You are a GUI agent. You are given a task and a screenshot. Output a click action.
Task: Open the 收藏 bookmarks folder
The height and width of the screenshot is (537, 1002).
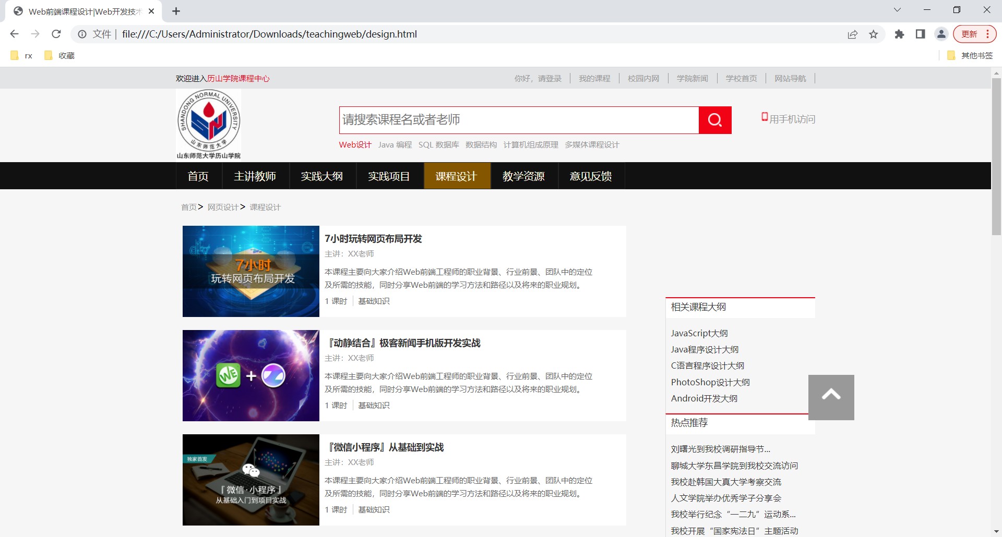point(59,55)
